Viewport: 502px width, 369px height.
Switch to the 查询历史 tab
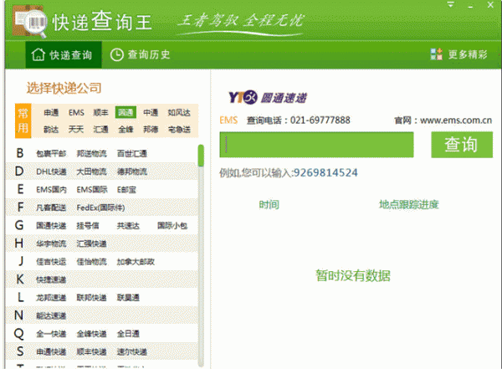tap(140, 54)
